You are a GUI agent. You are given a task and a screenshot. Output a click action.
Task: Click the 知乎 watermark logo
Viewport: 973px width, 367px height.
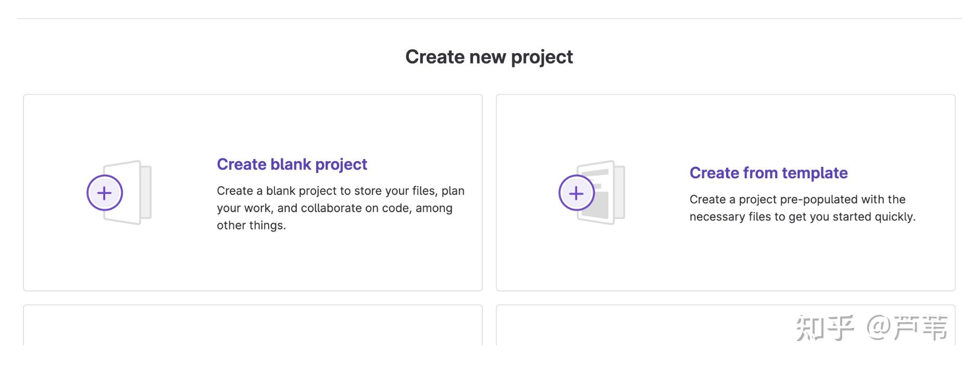825,328
